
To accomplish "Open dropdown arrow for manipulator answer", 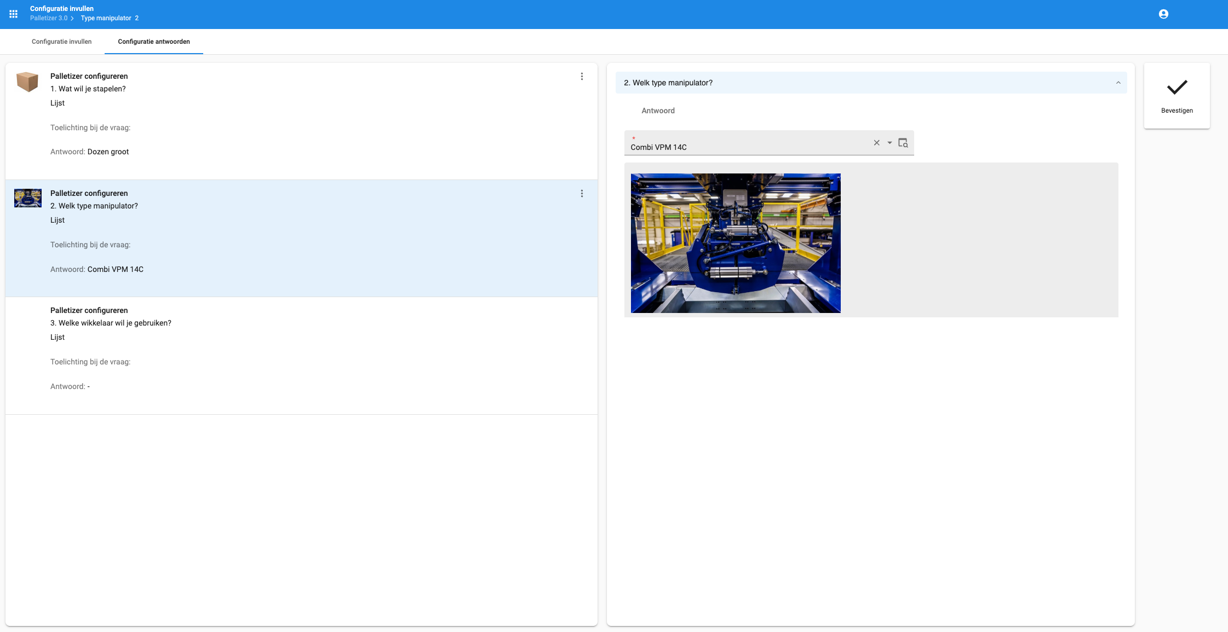I will (x=890, y=143).
